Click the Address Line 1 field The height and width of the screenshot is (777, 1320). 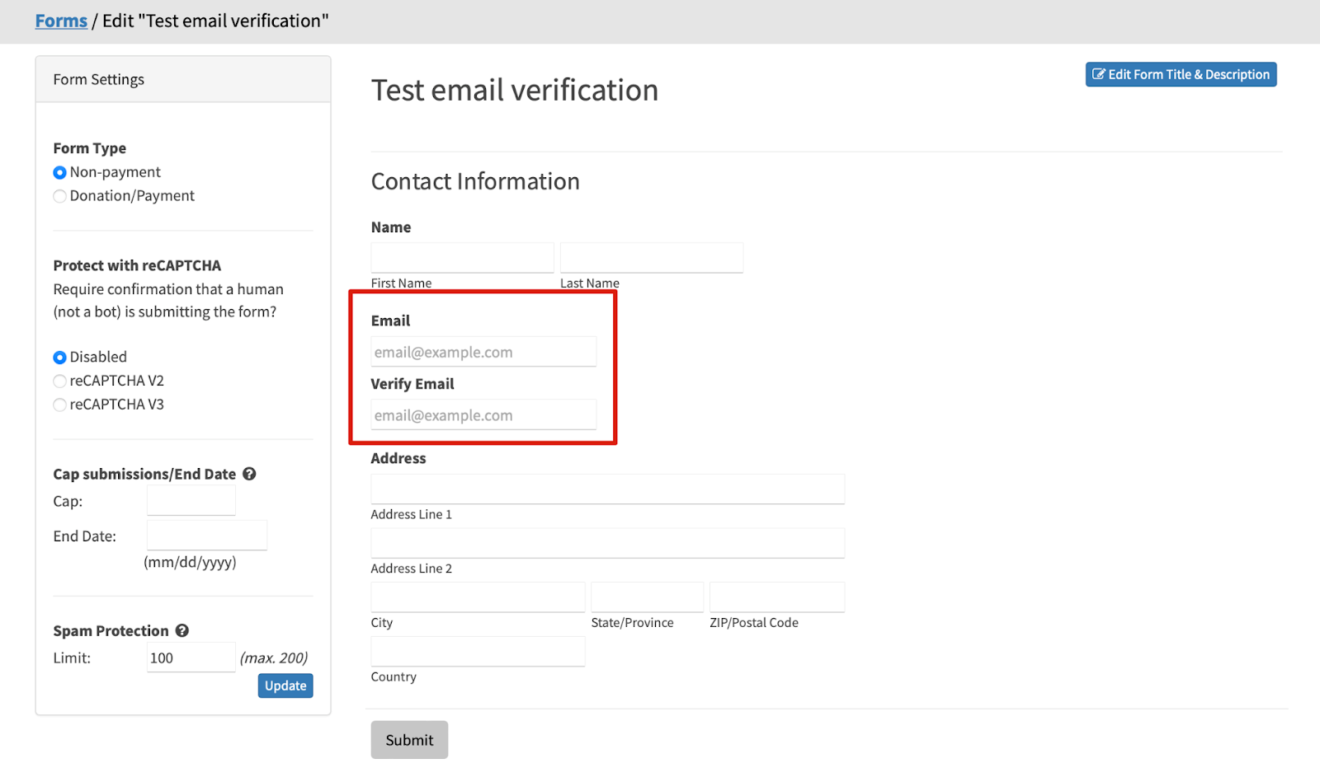pos(607,489)
